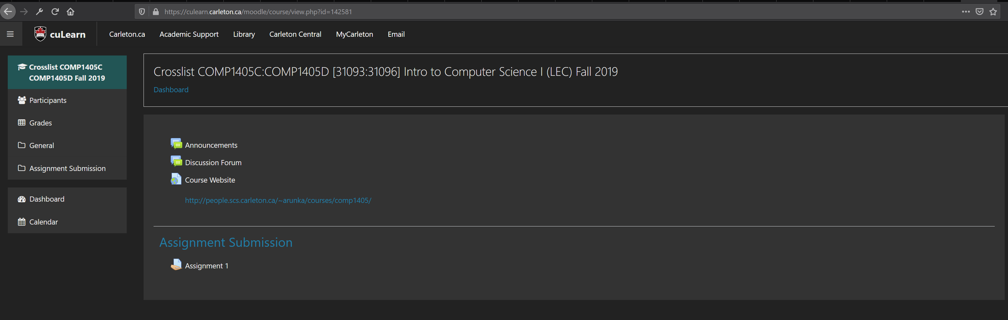Click the Assignment Submission folder icon in sidebar

pos(22,168)
